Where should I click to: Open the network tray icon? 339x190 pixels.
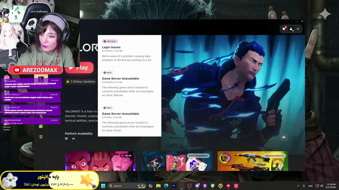pos(317,186)
